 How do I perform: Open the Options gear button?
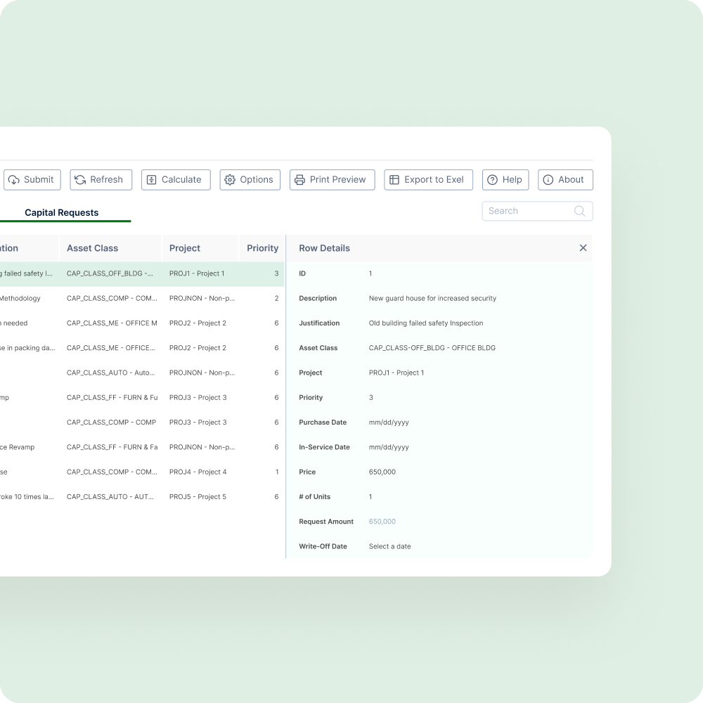250,179
